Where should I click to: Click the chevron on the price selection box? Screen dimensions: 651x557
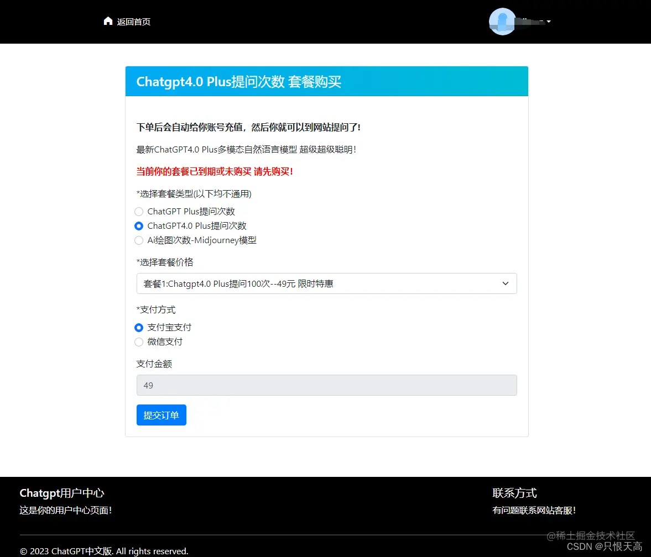[505, 283]
